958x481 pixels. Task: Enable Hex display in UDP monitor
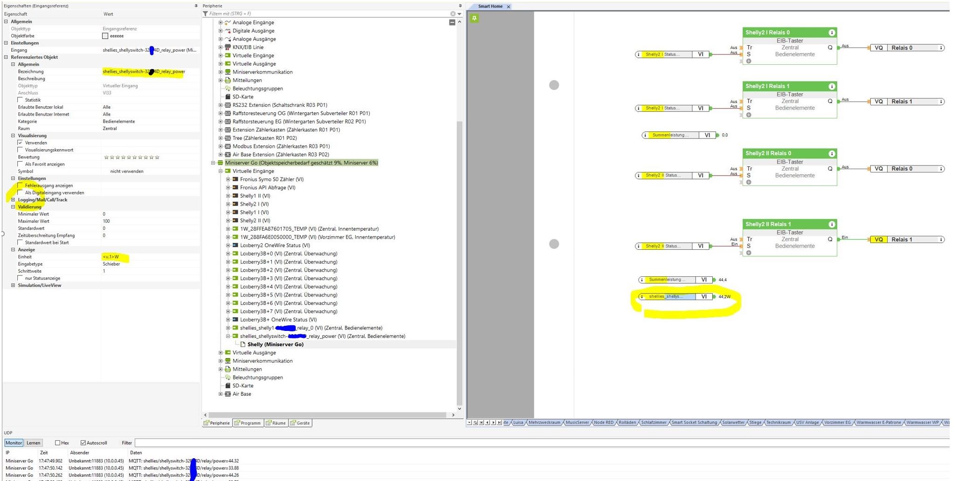pos(57,443)
